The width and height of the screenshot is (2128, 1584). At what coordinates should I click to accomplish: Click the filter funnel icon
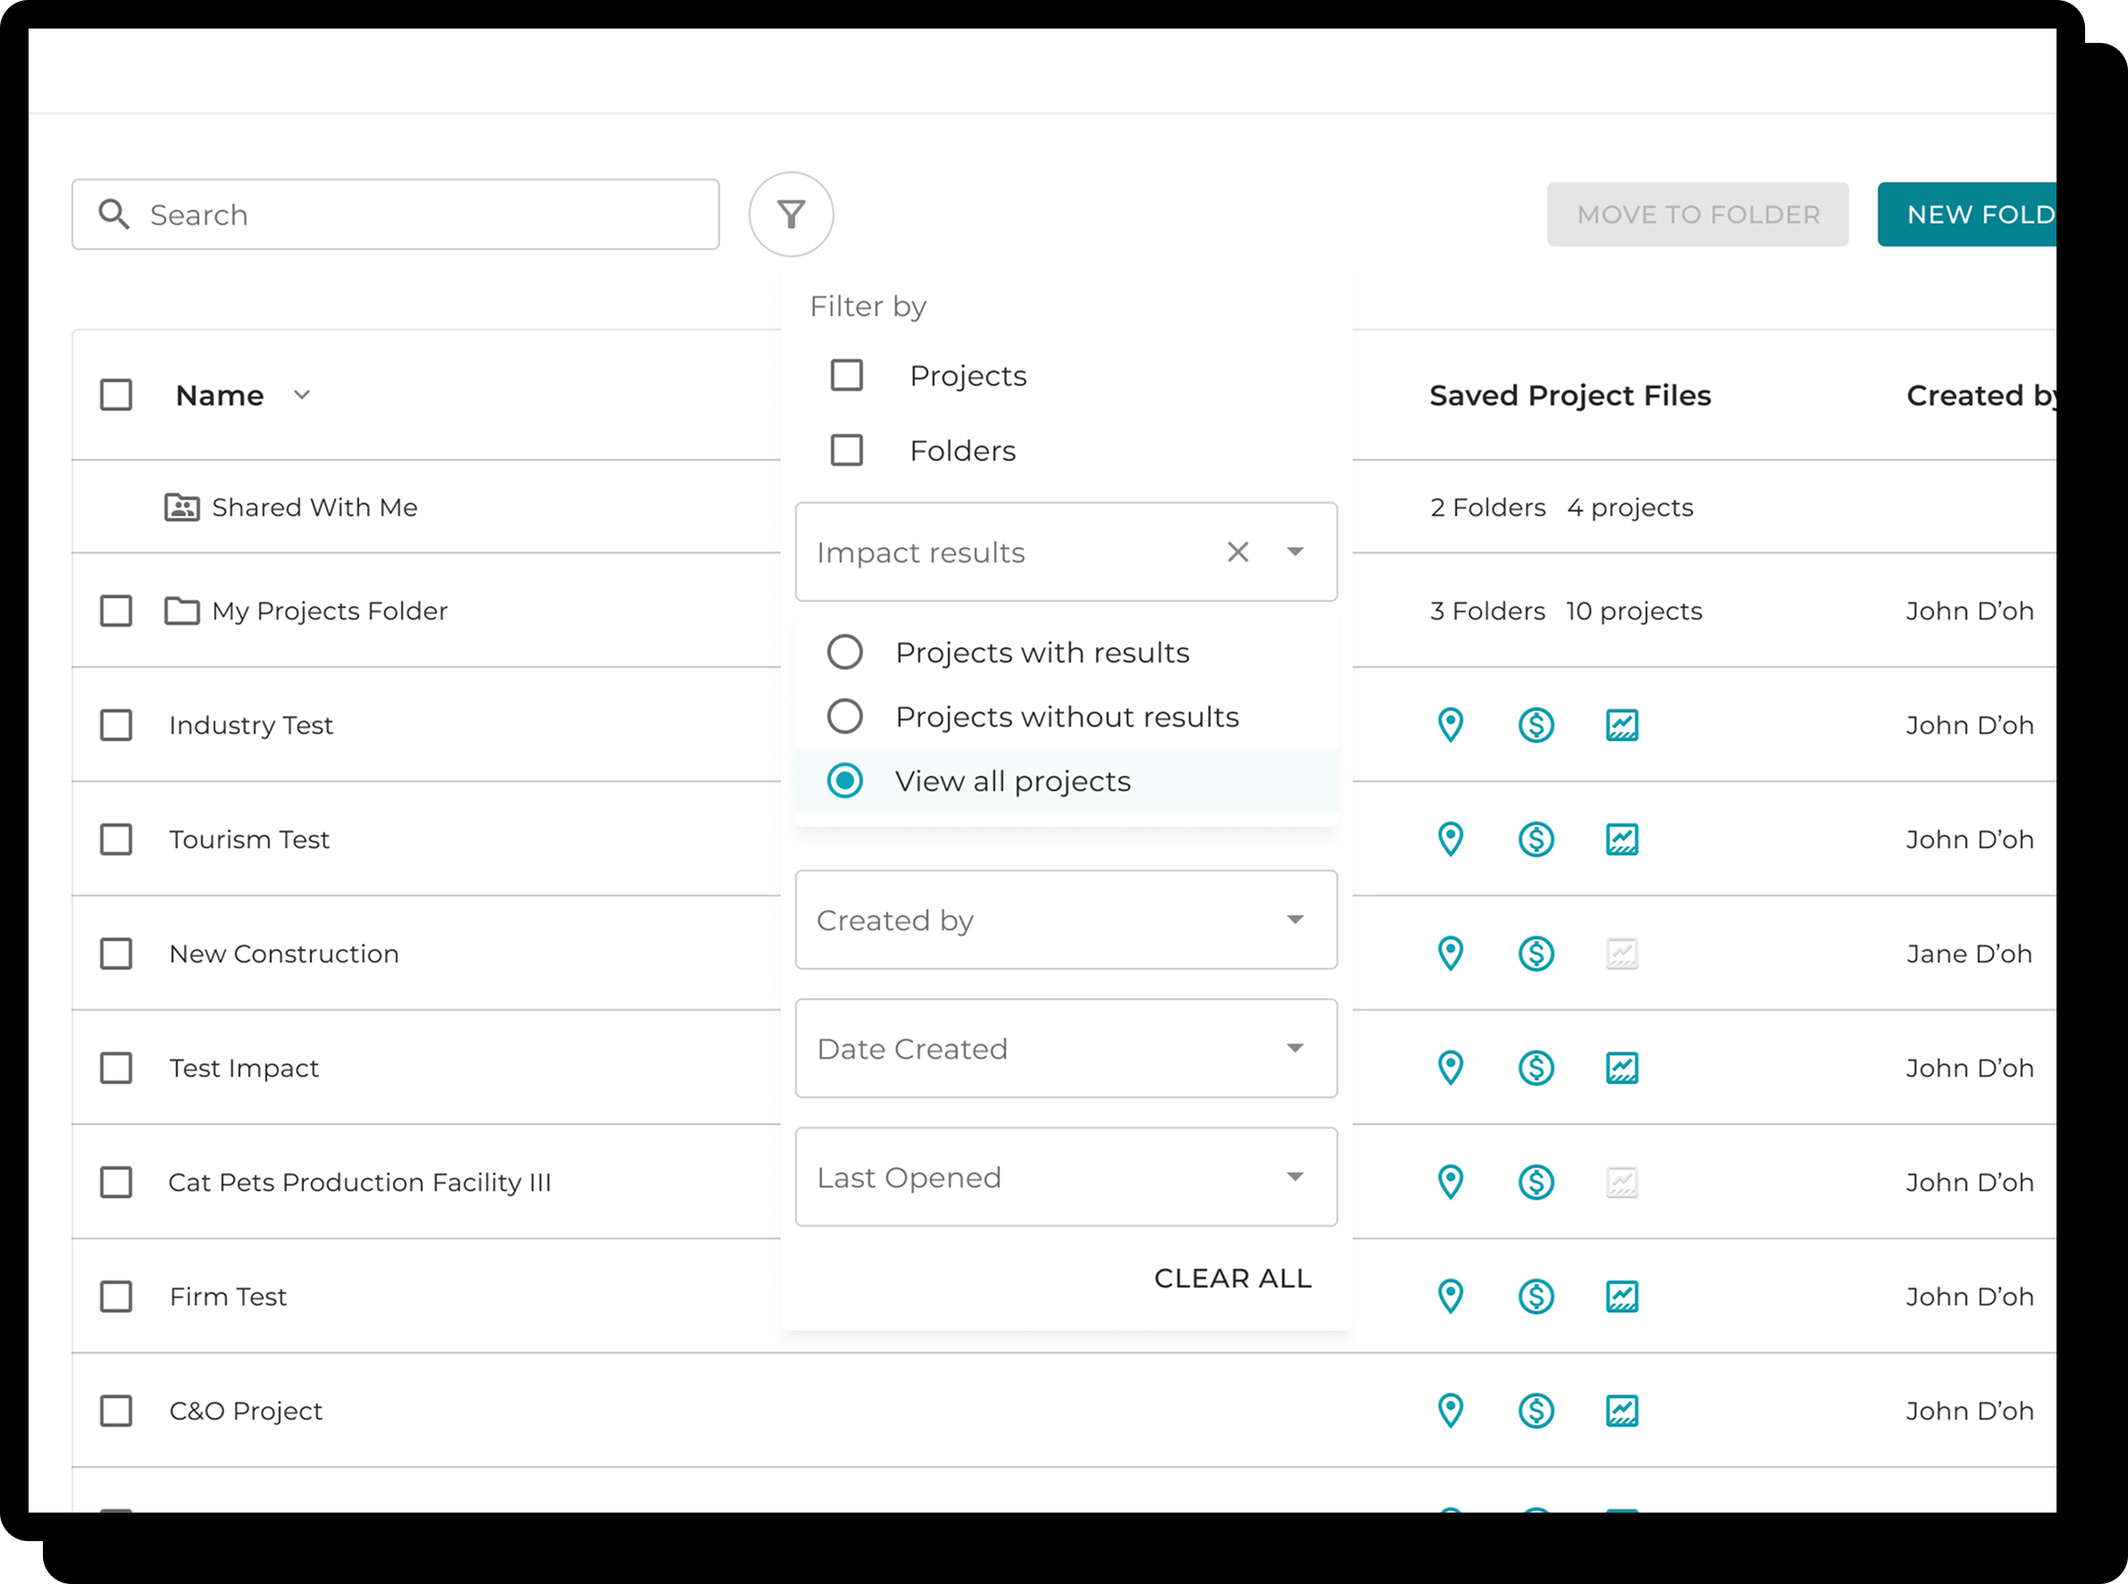(791, 213)
